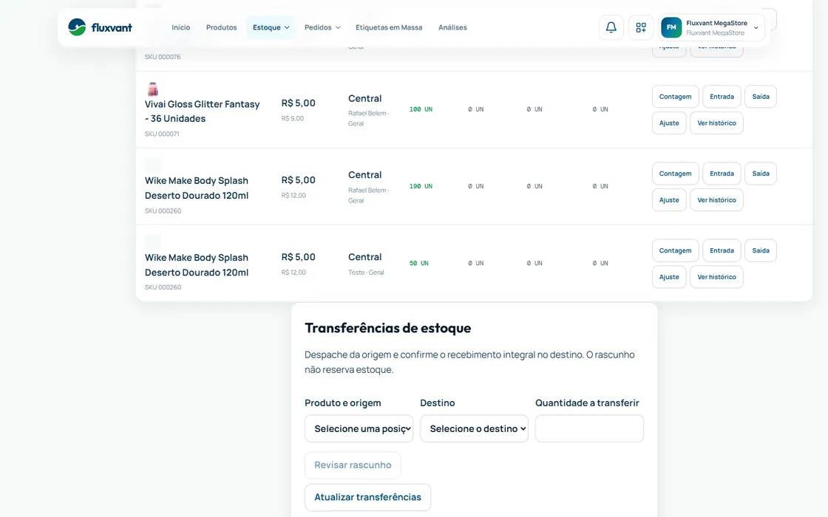Open Etiquetas em Massa
The height and width of the screenshot is (517, 828).
coord(389,27)
